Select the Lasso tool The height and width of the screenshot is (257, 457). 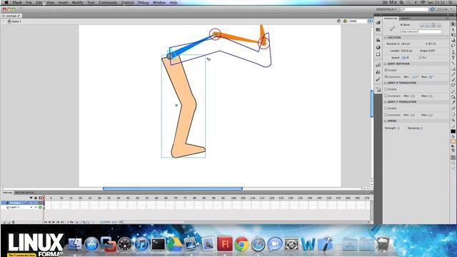click(453, 46)
